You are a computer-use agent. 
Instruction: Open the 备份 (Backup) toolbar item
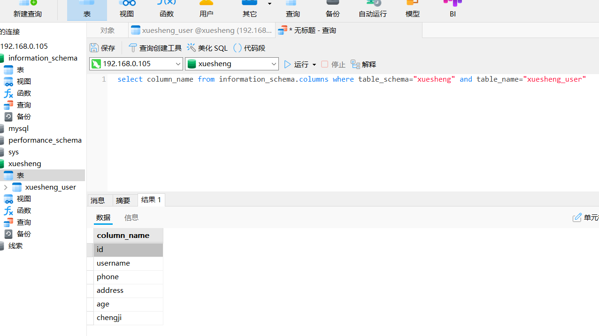click(x=332, y=9)
